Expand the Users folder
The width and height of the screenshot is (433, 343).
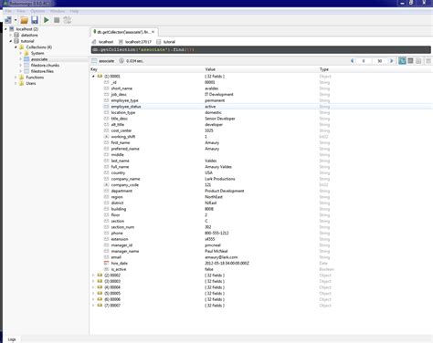pyautogui.click(x=16, y=83)
